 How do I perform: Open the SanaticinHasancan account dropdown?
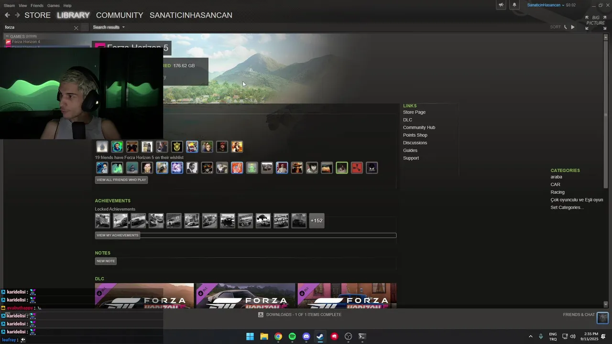coord(546,5)
